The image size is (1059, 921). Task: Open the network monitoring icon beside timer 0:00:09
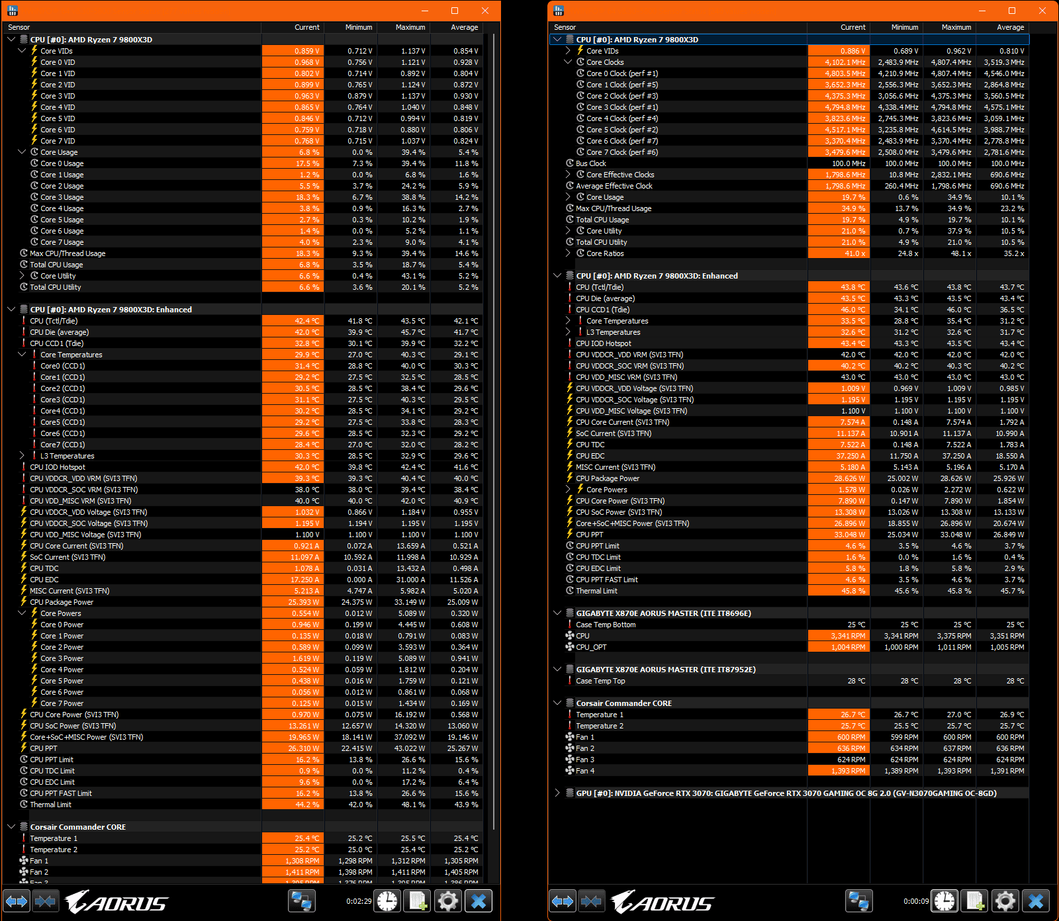859,901
